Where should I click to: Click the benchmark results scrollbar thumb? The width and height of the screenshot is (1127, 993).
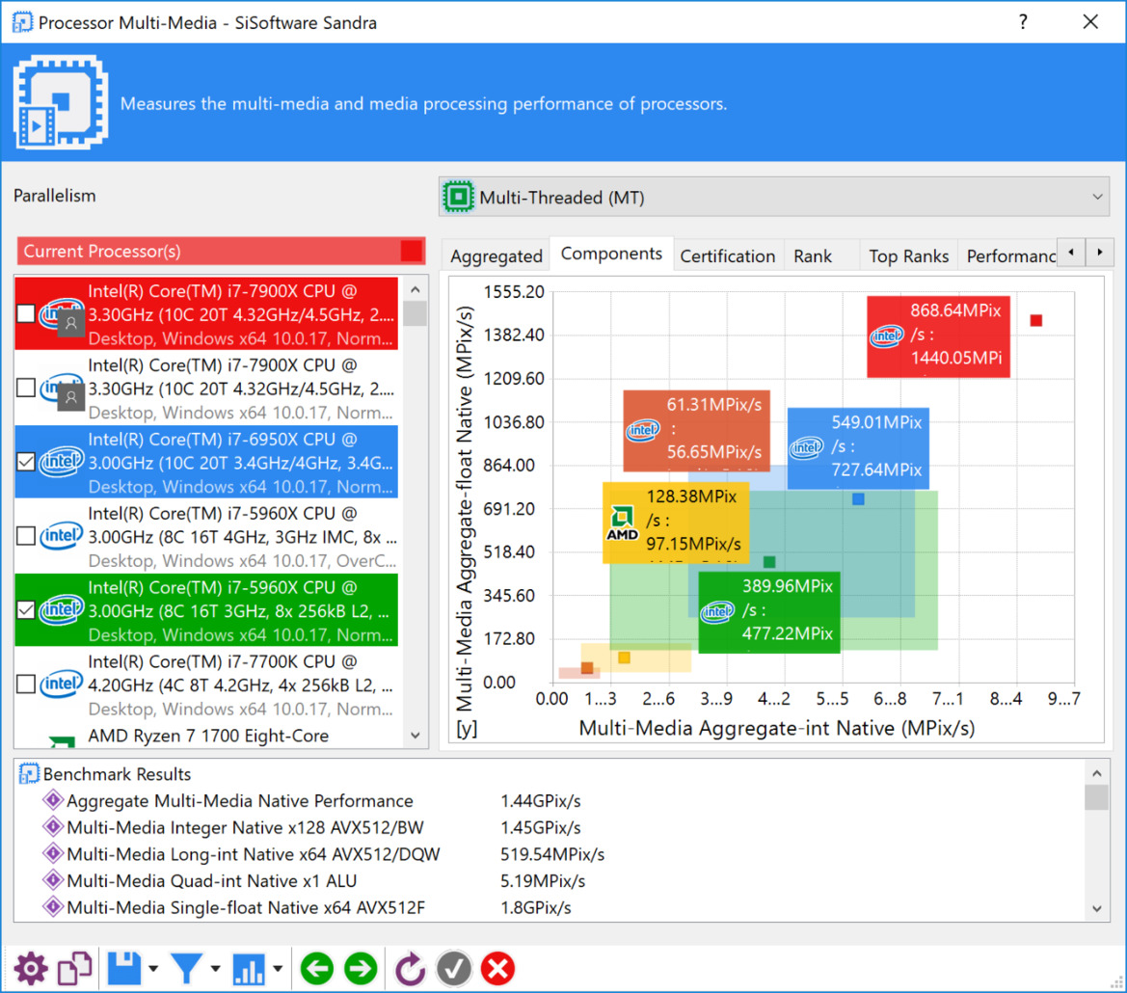tap(1097, 797)
